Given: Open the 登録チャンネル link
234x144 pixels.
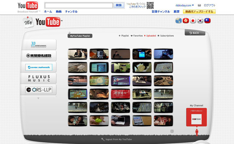Looking at the screenshot, I should click(161, 12).
